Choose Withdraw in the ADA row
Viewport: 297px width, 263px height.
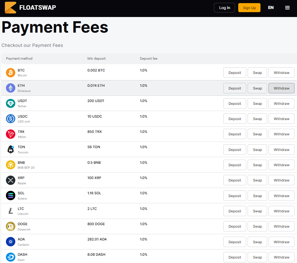[281, 242]
